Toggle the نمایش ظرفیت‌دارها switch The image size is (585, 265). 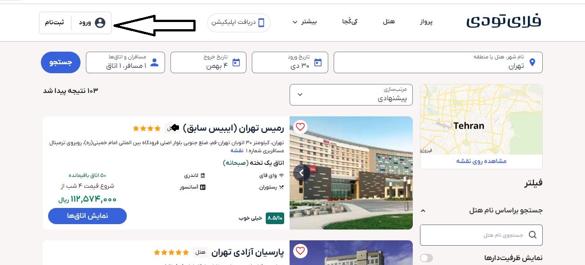coord(426,258)
